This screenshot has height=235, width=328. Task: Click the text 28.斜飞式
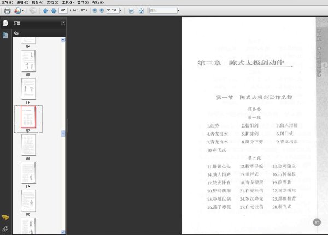tap(282, 207)
